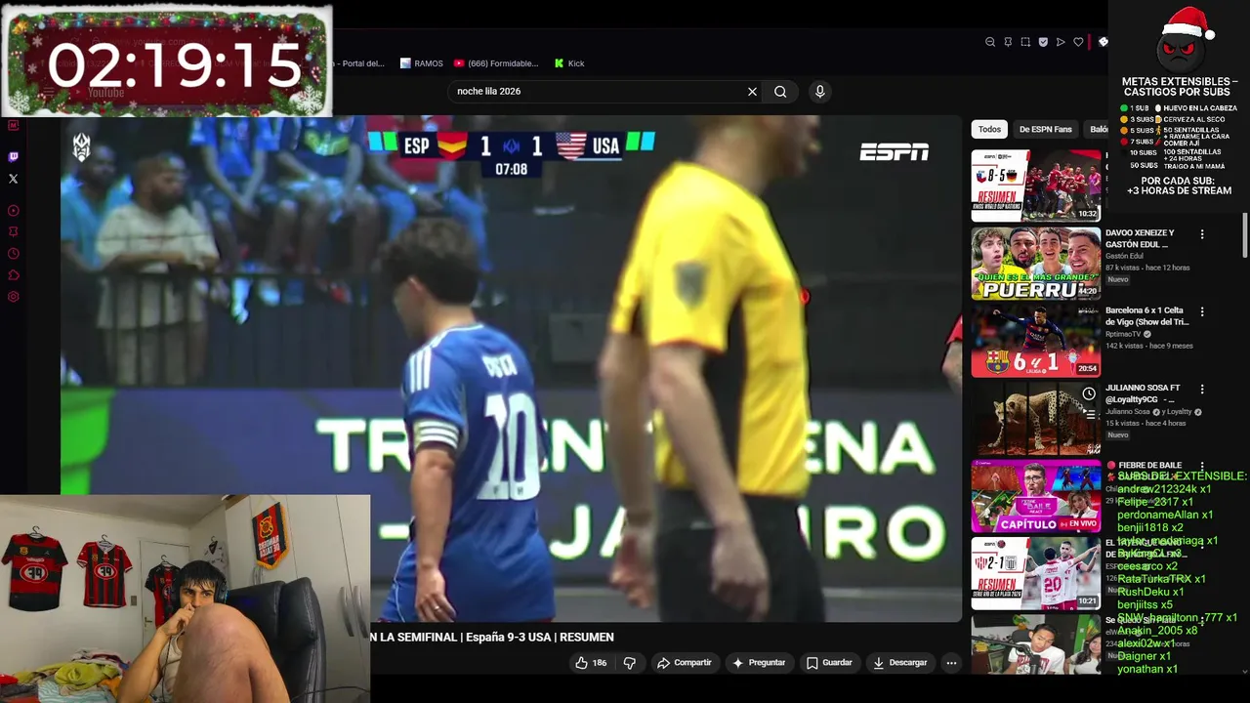Clear the YouTube search box with the X
1250x703 pixels.
(752, 92)
